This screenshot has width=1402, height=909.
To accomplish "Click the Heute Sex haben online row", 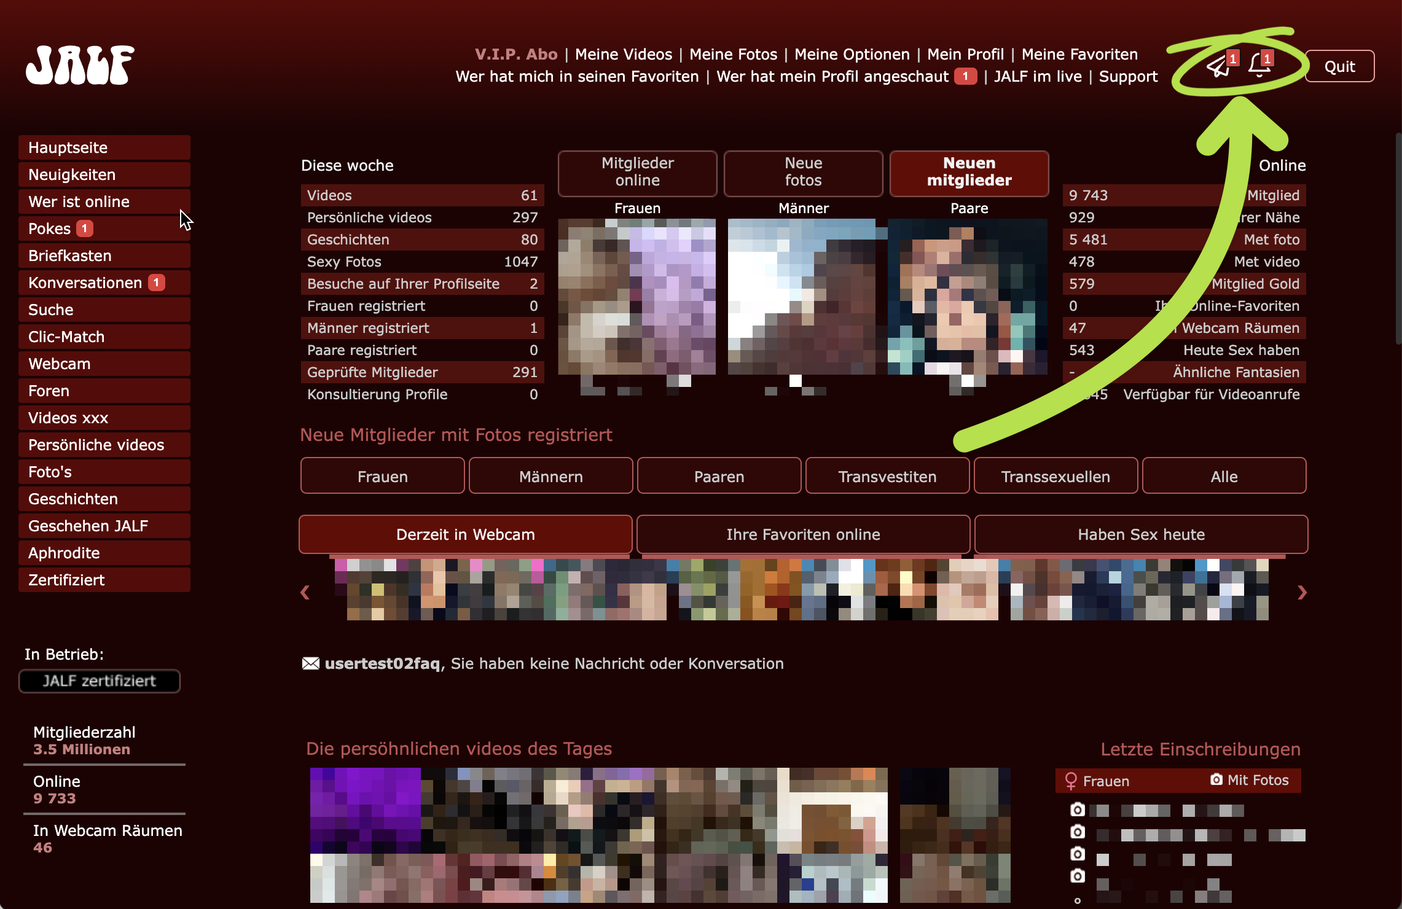I will click(1185, 350).
